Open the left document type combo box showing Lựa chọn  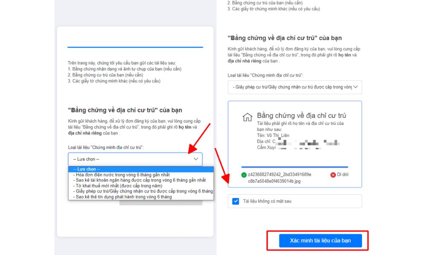point(135,159)
